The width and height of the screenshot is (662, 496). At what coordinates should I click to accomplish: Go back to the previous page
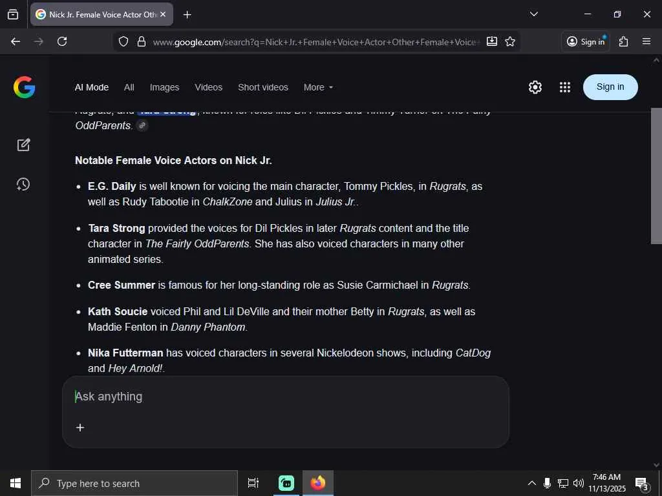(16, 41)
